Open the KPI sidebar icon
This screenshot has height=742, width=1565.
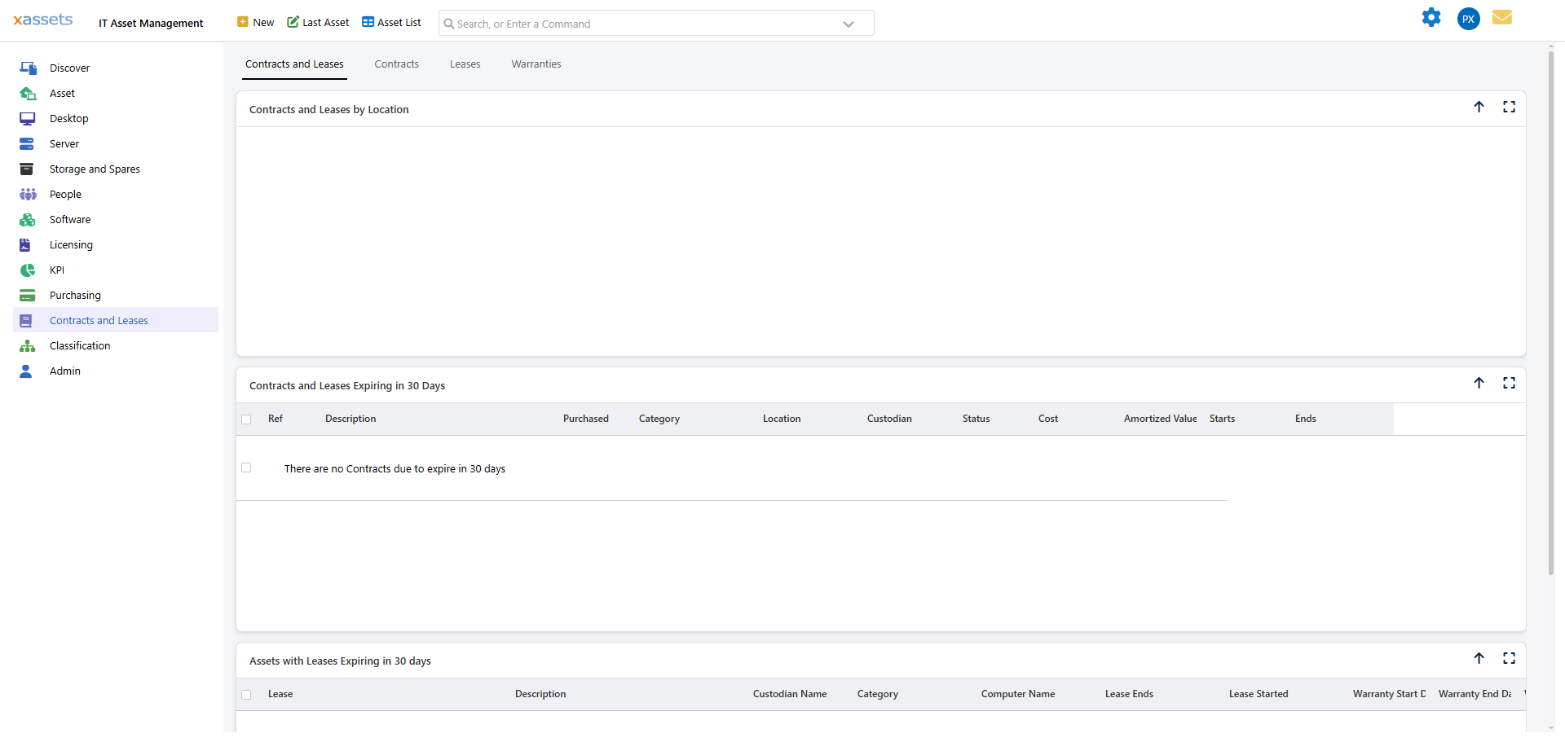[28, 270]
